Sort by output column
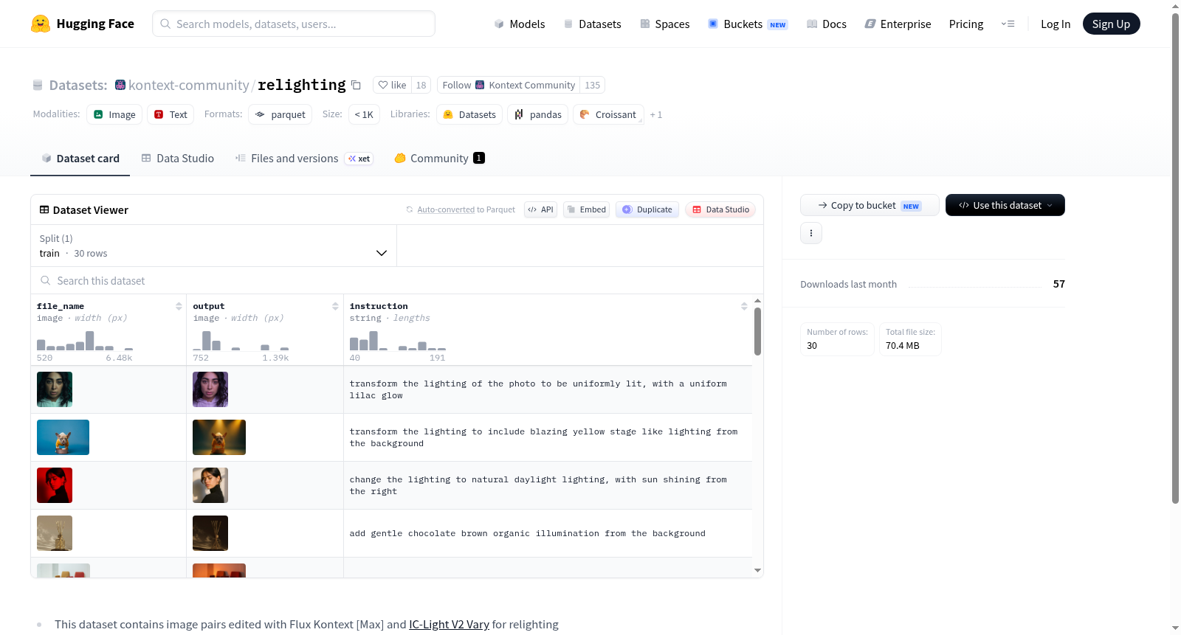 click(x=335, y=306)
